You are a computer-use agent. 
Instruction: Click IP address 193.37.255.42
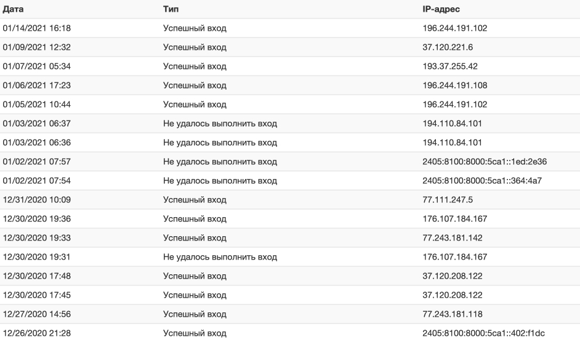450,66
